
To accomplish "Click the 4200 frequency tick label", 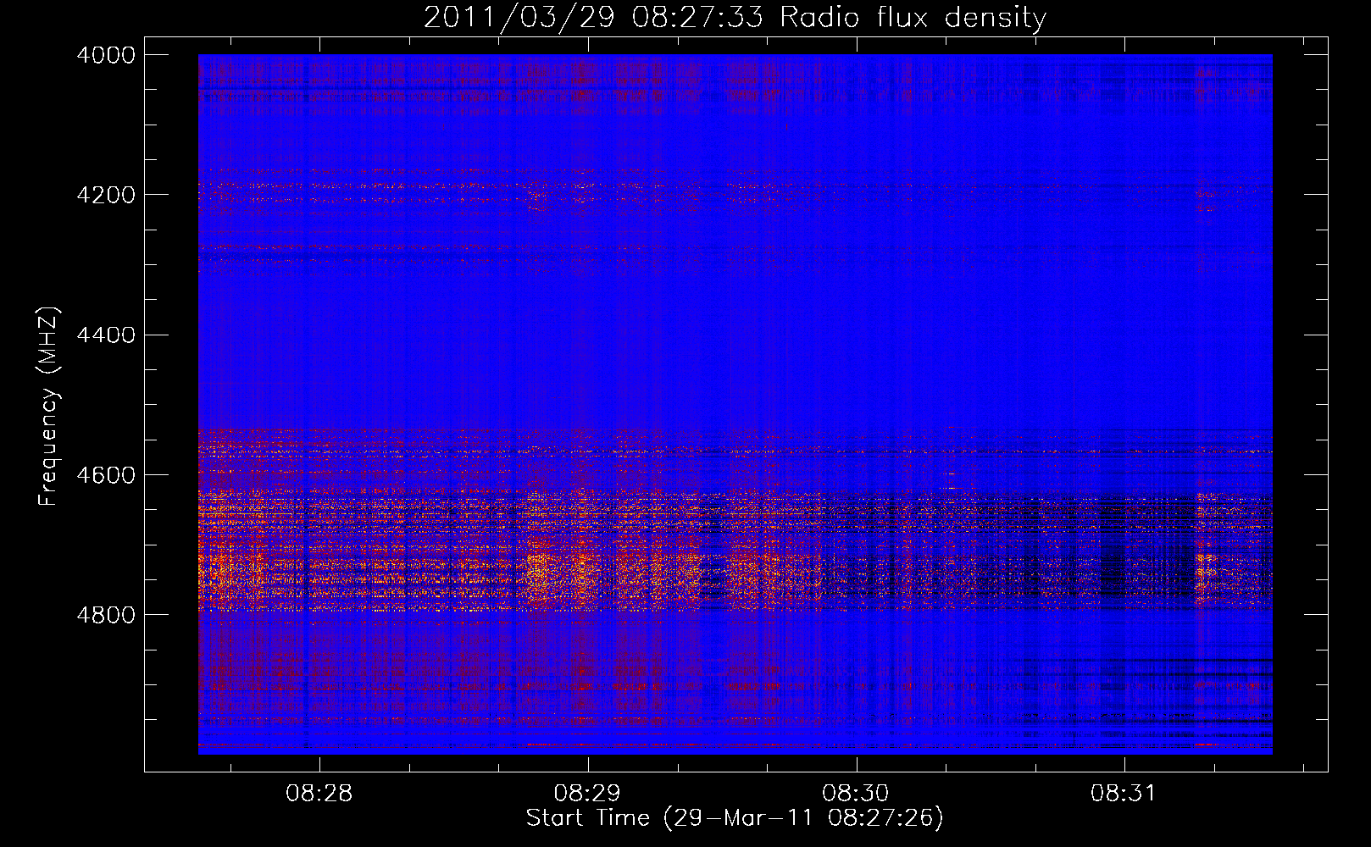I will click(x=106, y=195).
